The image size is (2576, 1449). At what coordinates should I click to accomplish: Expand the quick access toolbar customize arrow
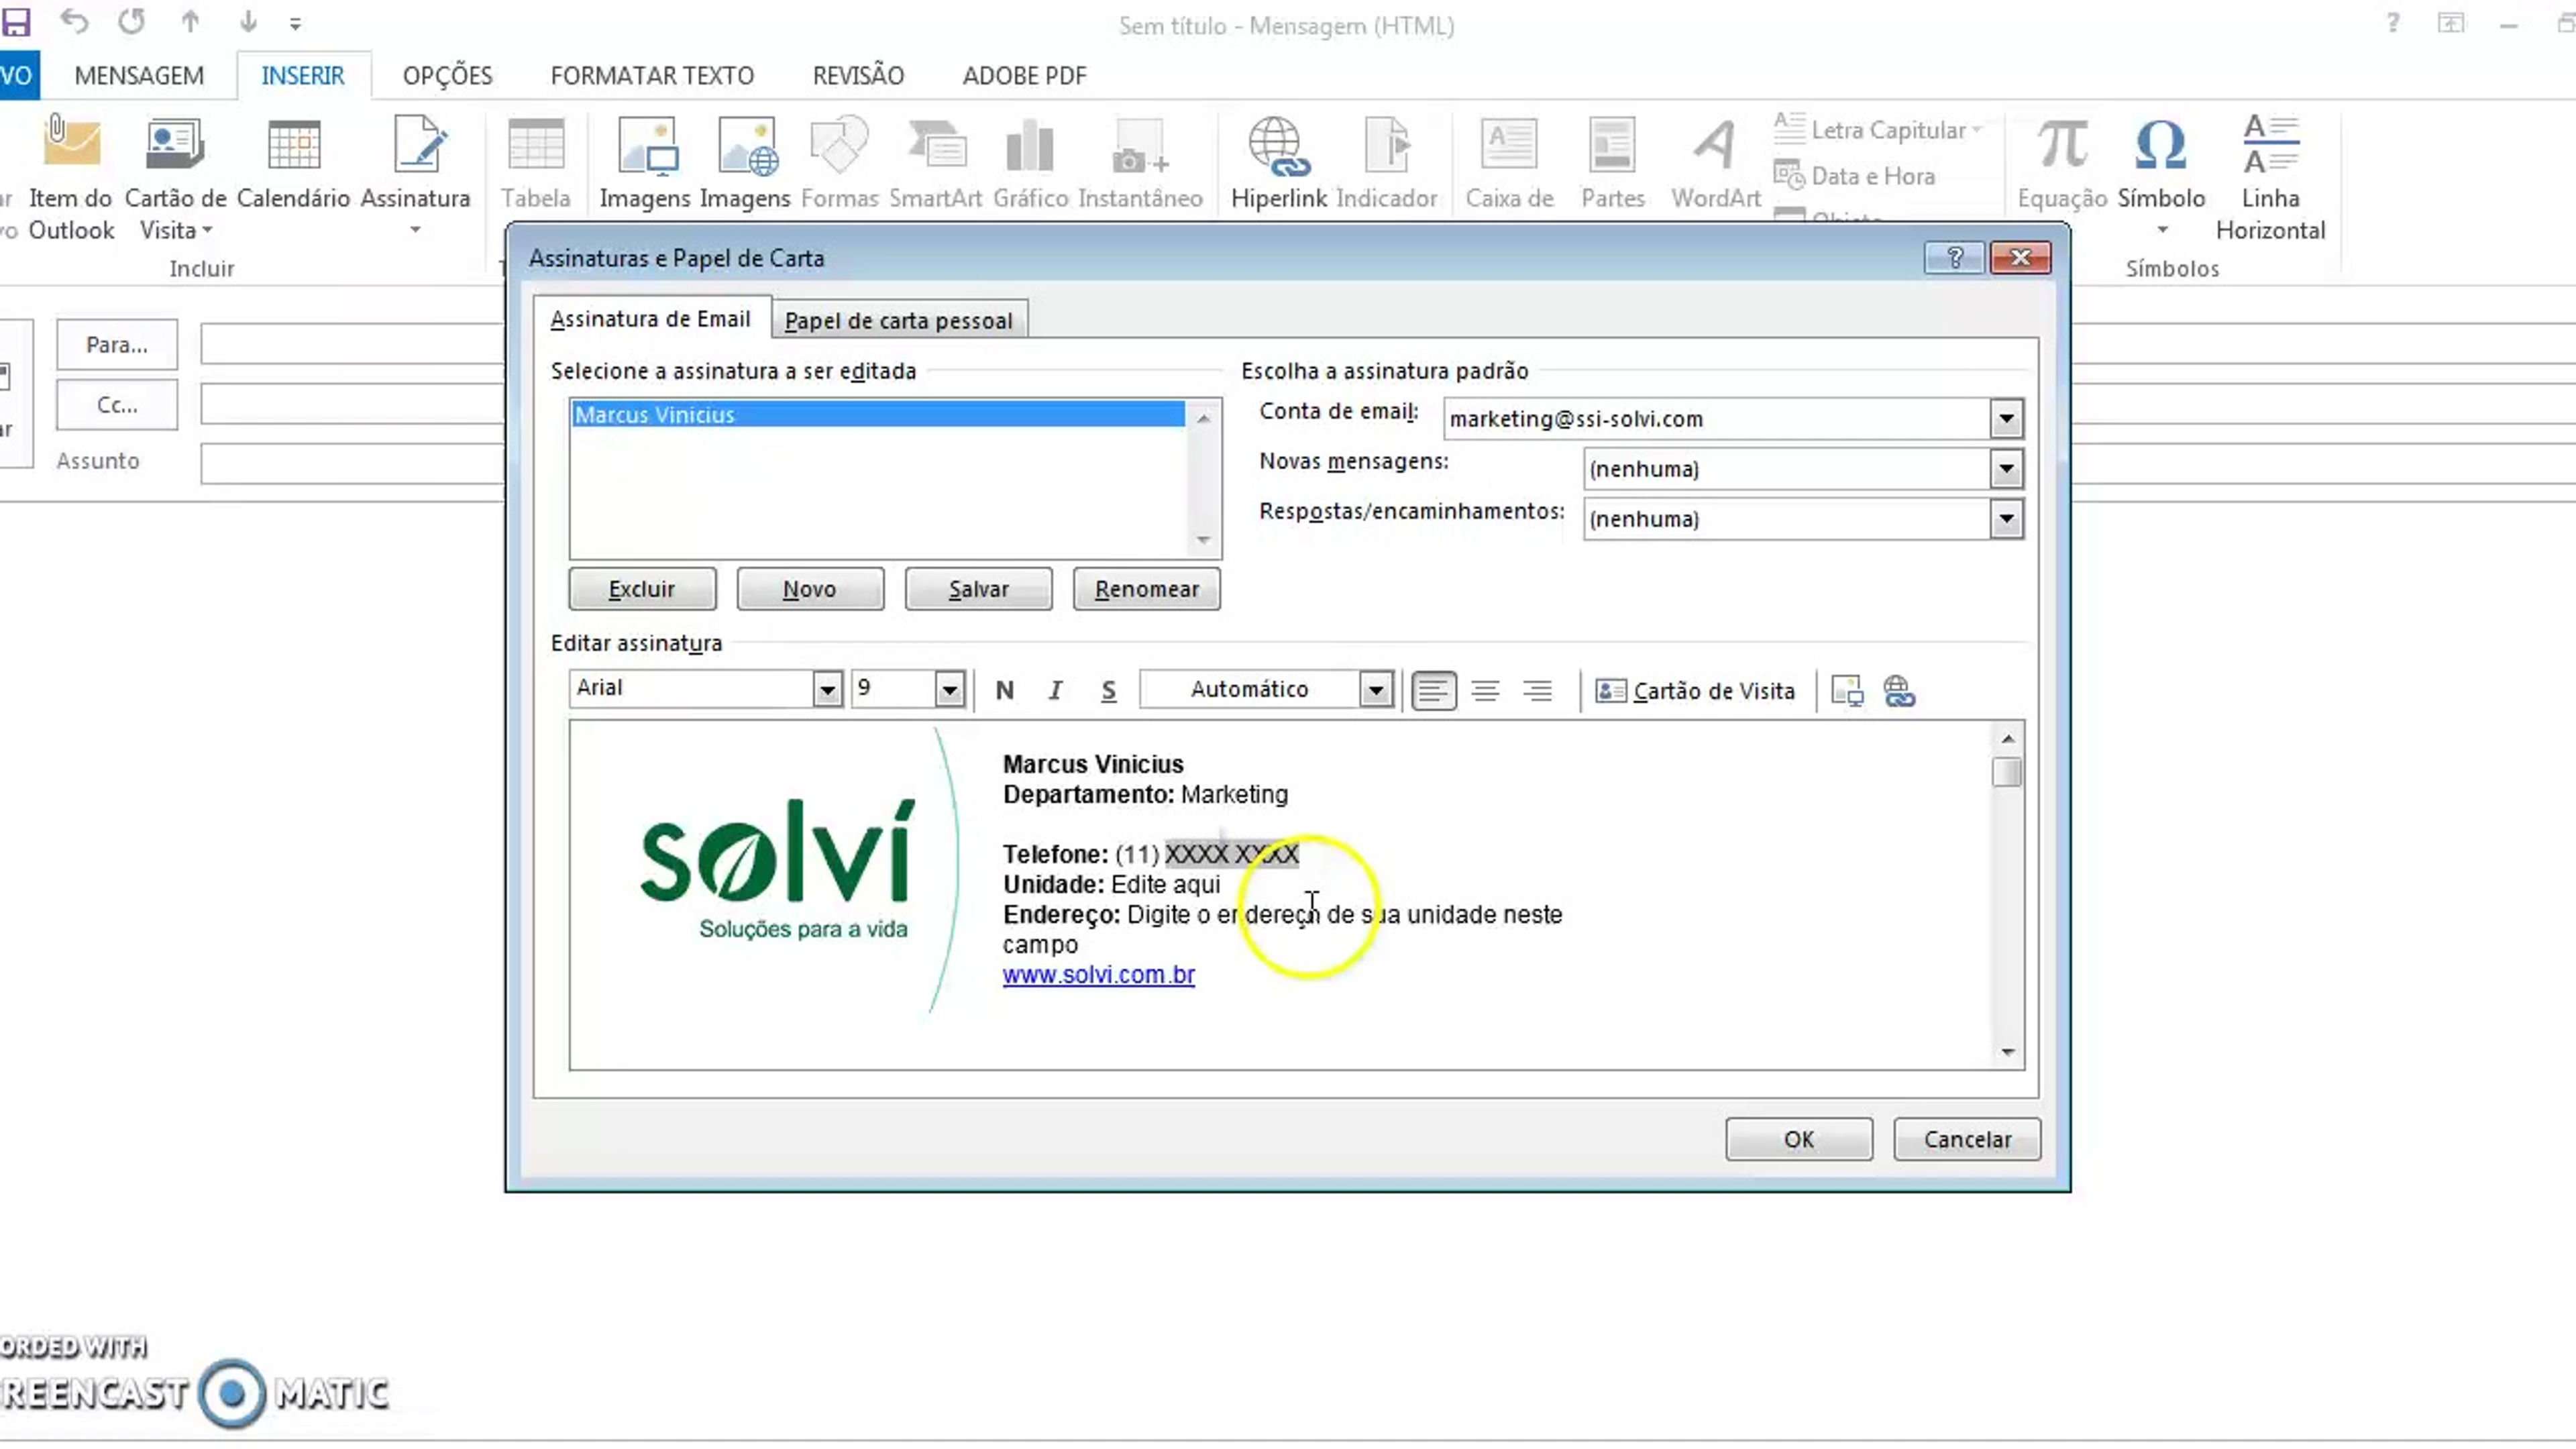[x=295, y=23]
